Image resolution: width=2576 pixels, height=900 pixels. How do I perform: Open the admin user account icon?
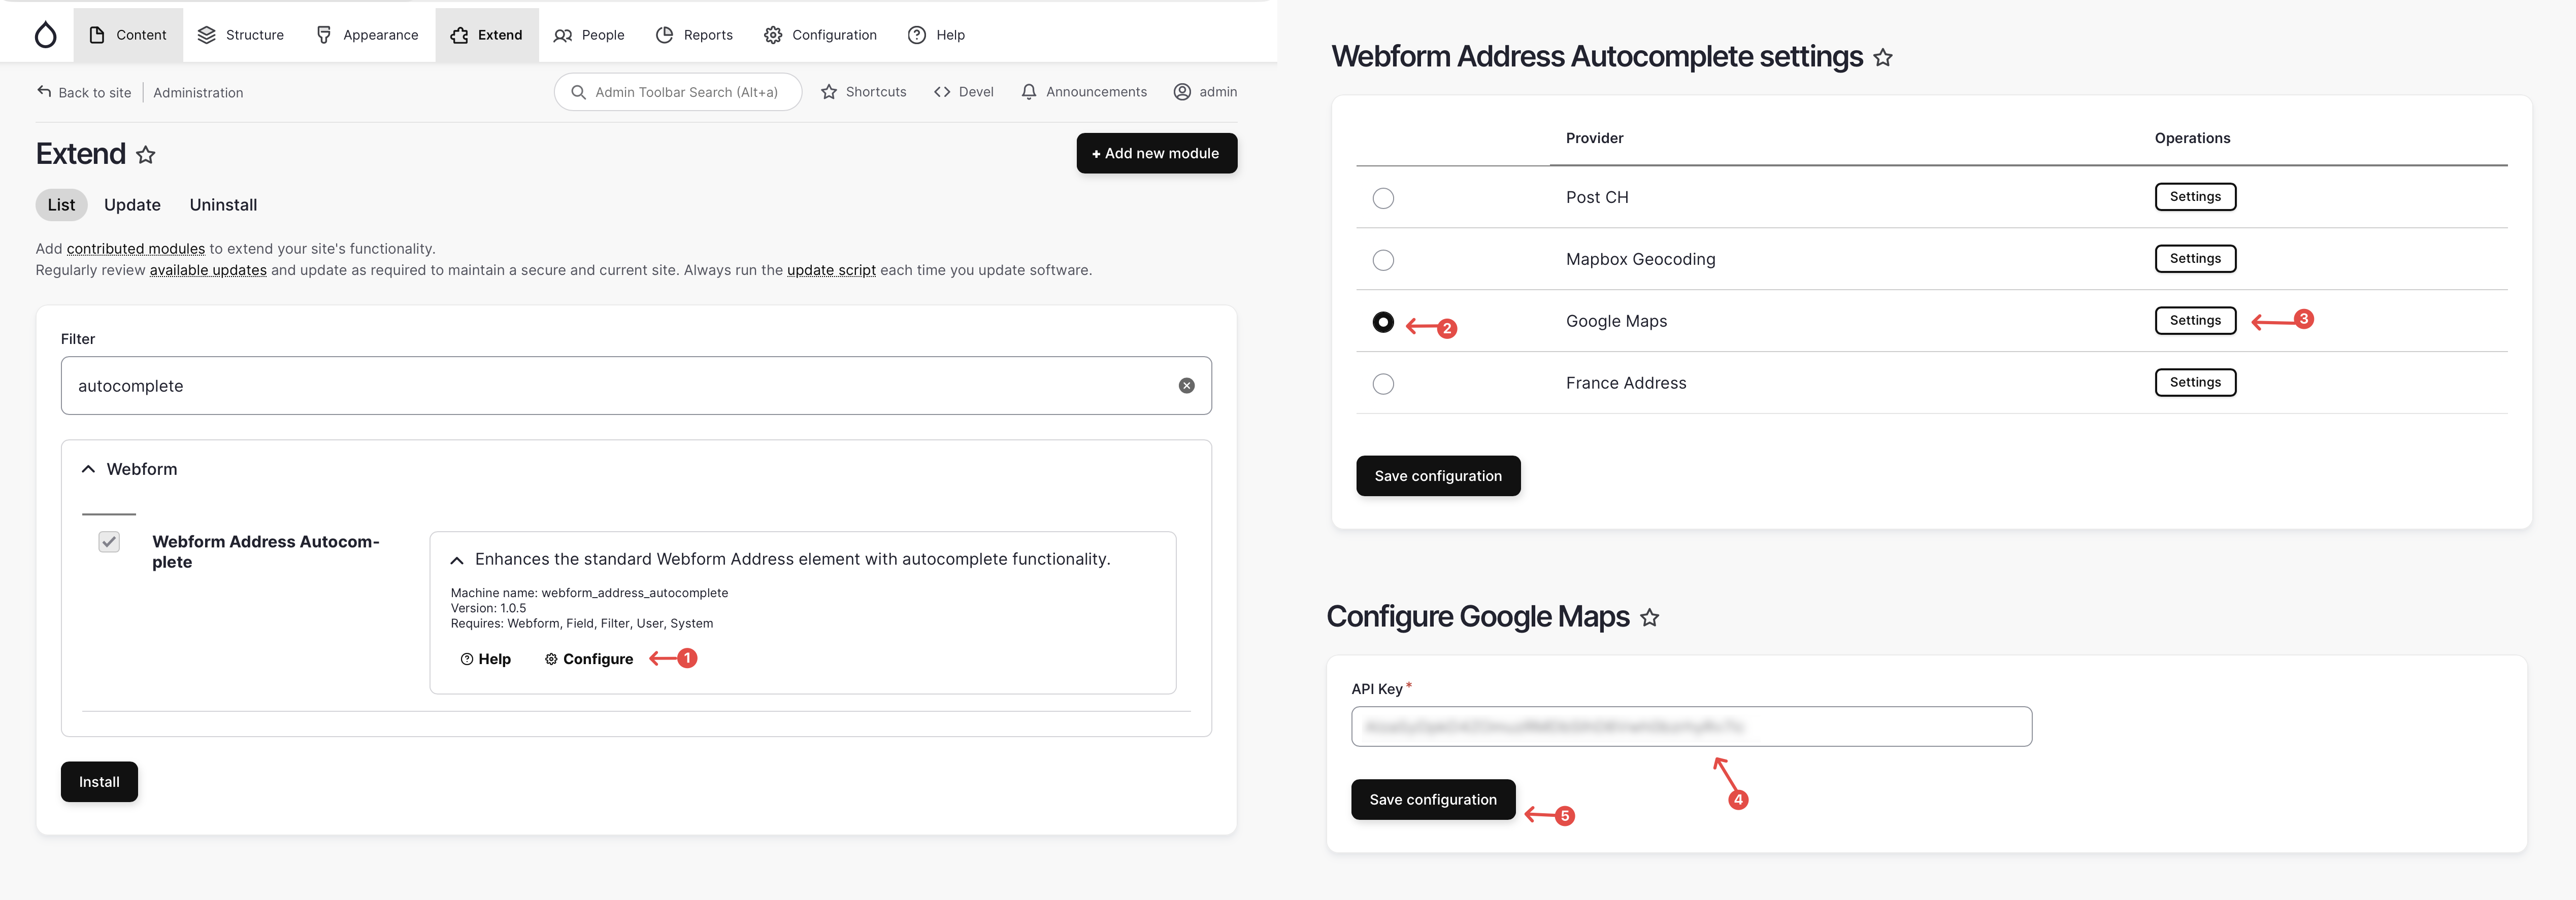click(1182, 92)
